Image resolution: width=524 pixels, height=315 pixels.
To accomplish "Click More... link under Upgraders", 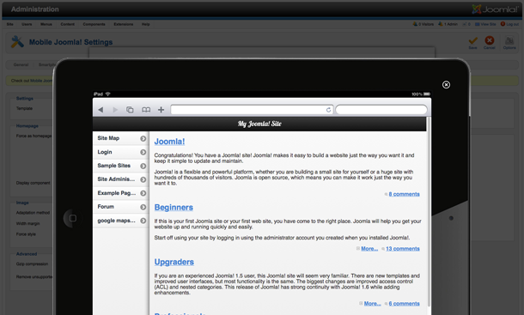I will pyautogui.click(x=372, y=303).
